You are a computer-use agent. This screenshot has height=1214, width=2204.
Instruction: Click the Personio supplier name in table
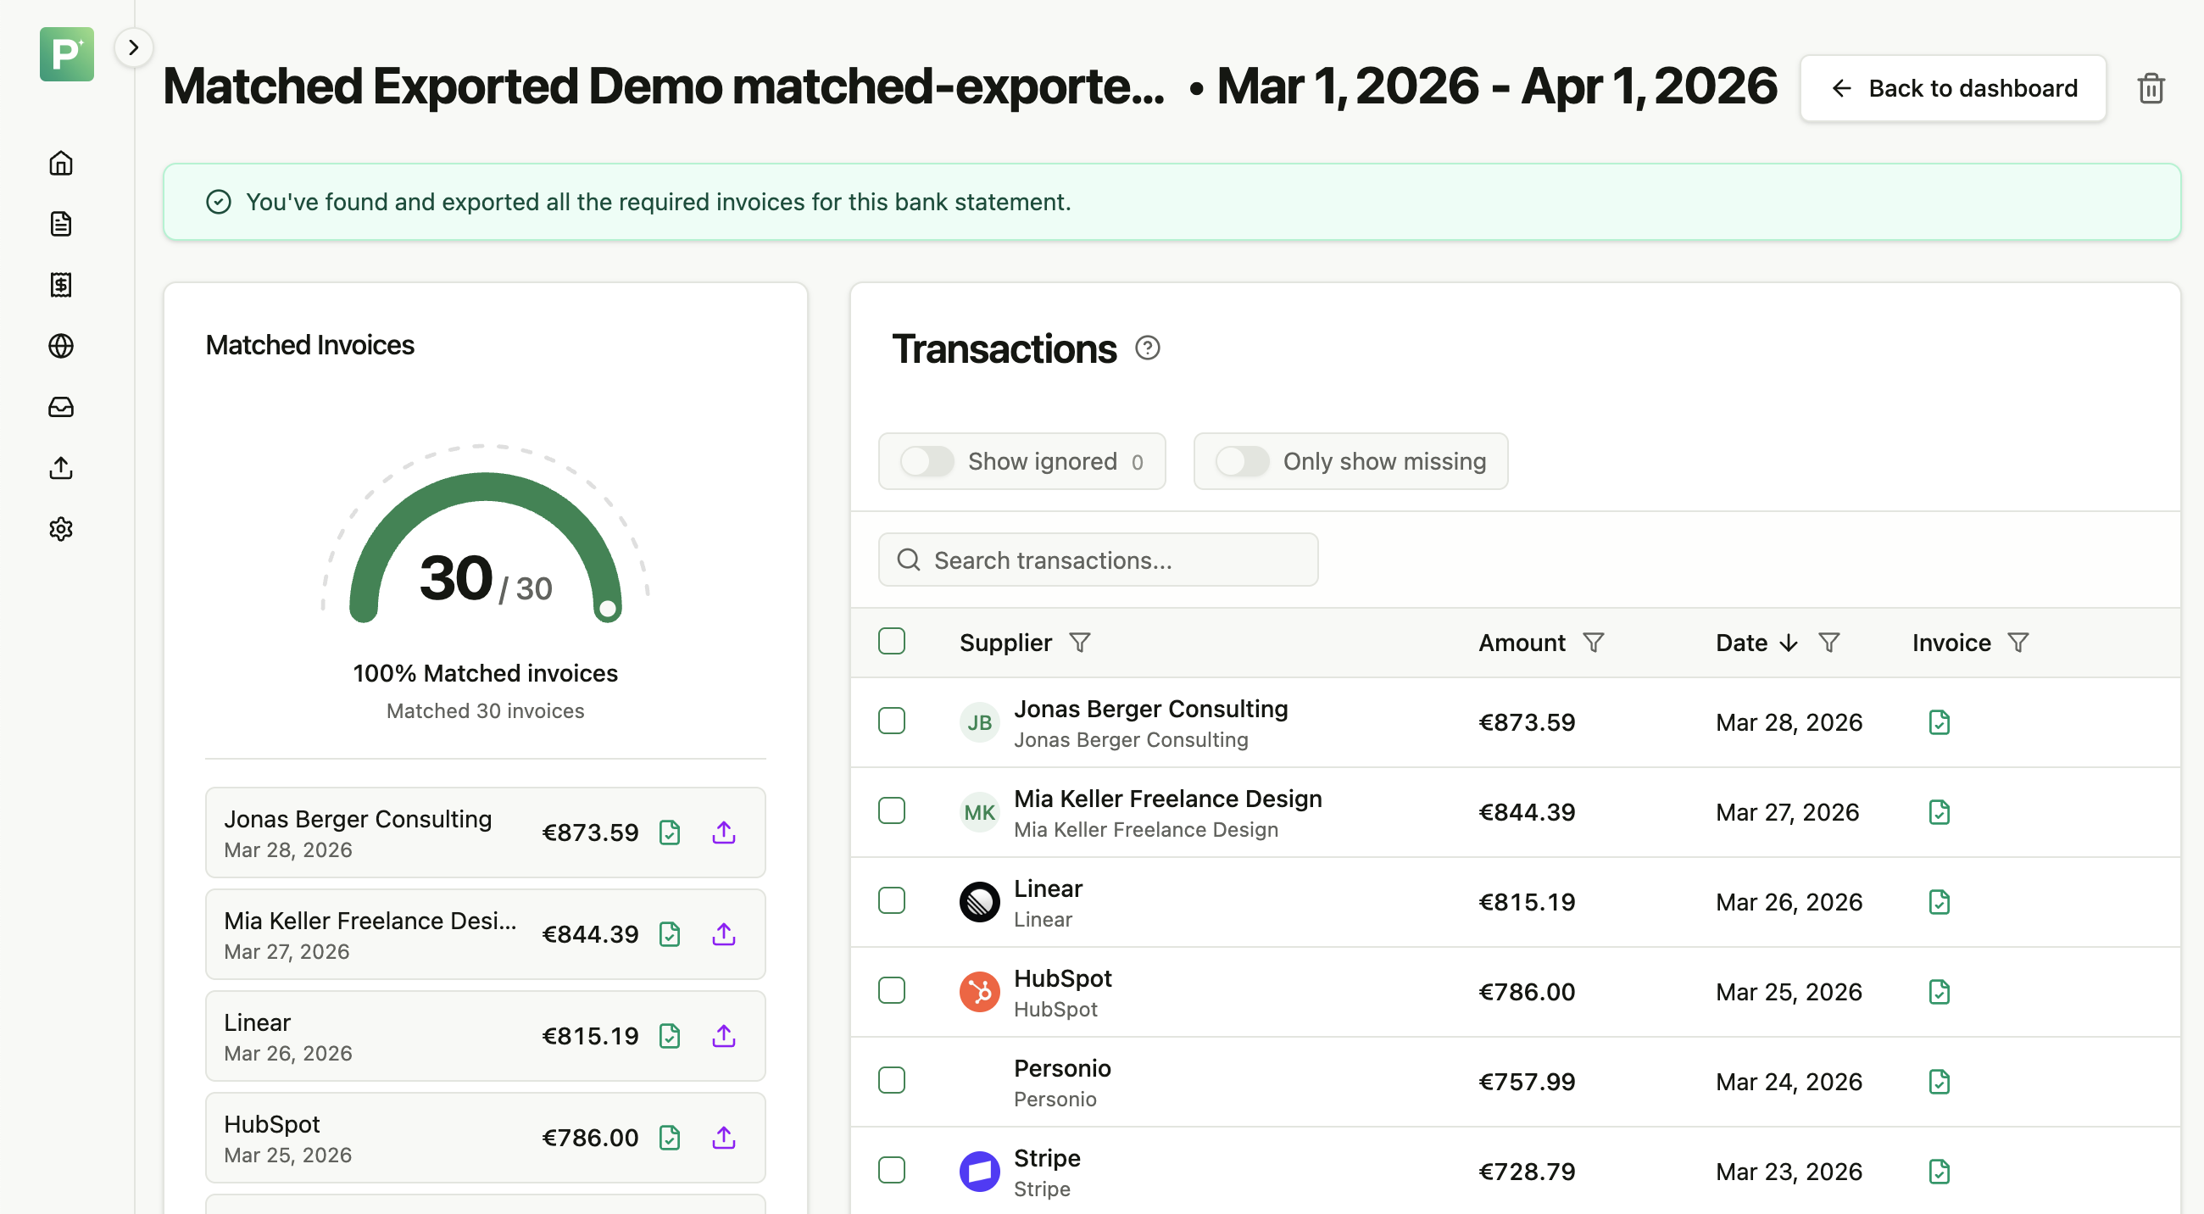(1063, 1068)
